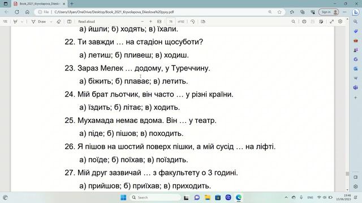Toggle Fit to width button
Viewport: 362px width, 203px height.
[x=160, y=21]
